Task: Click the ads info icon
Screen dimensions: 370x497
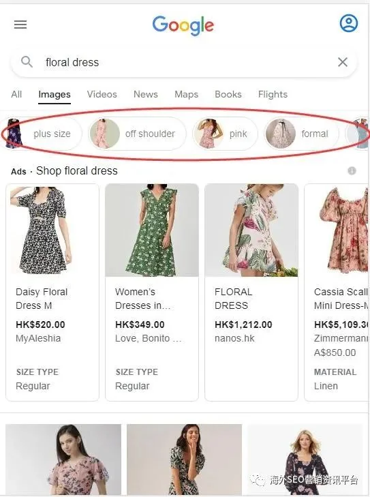Action: click(352, 171)
